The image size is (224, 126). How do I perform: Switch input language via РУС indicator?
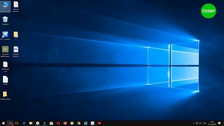coord(205,123)
